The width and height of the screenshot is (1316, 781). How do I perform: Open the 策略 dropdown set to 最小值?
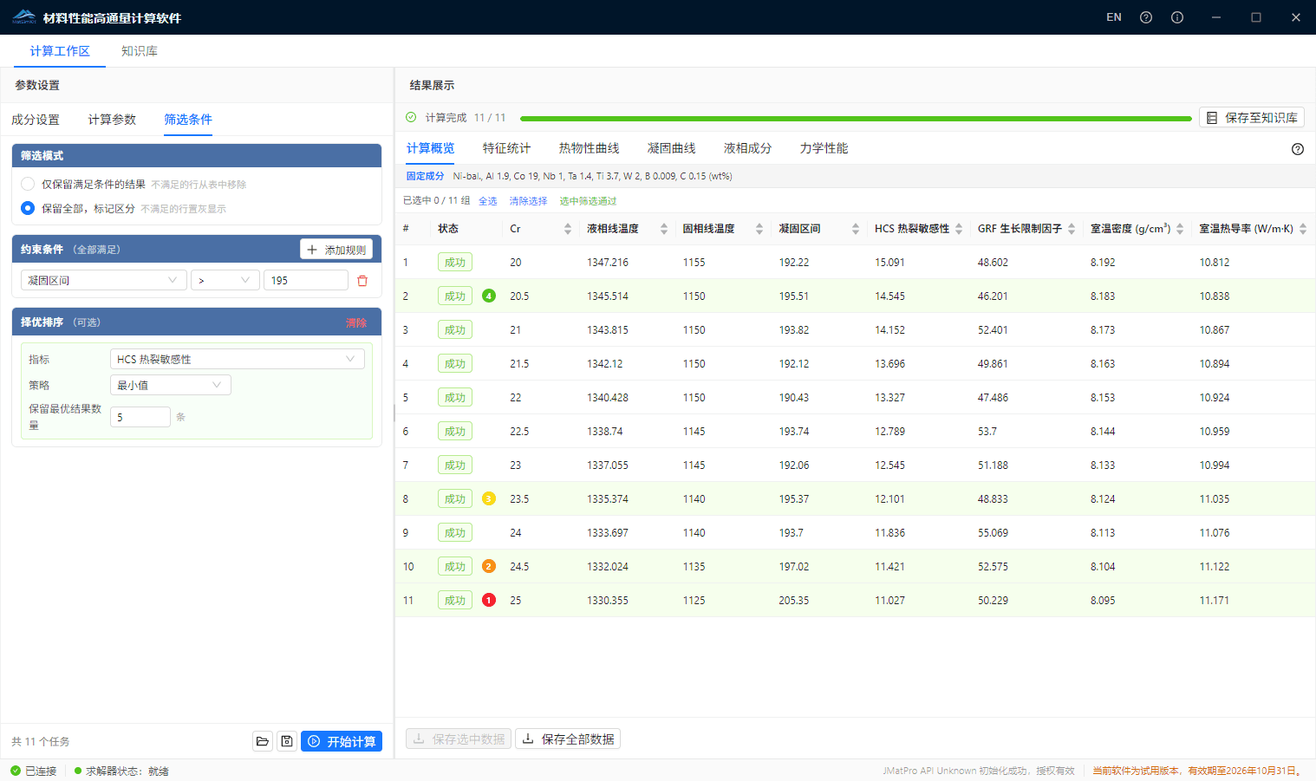point(170,384)
